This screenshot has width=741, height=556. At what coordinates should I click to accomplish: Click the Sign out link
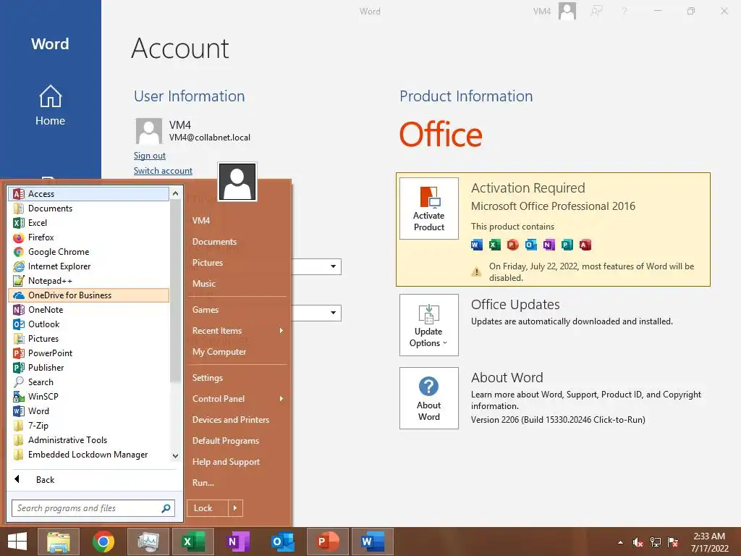point(149,156)
